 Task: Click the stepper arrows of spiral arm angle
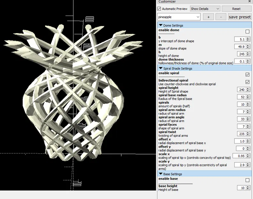(248, 119)
